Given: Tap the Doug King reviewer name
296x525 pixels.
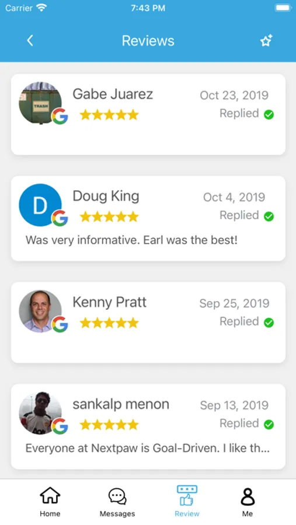Looking at the screenshot, I should point(106,196).
